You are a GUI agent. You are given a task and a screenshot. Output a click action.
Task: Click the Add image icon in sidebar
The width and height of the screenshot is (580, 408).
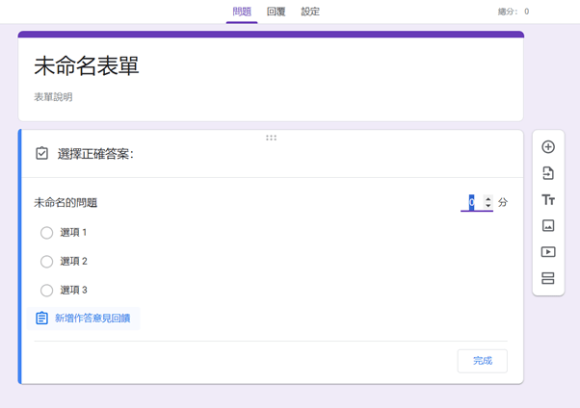point(548,225)
